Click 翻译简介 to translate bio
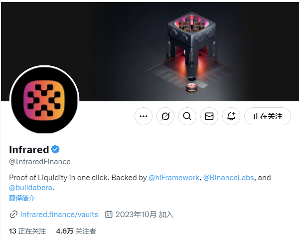The width and height of the screenshot is (299, 238). point(22,198)
